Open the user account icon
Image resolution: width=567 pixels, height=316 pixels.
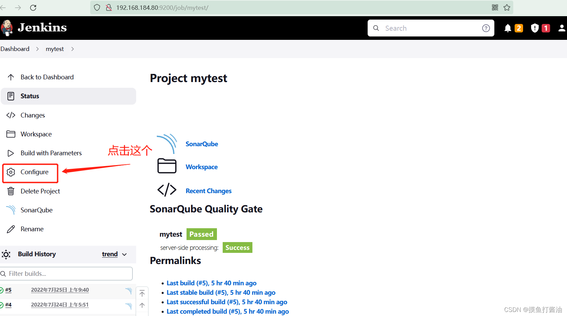562,28
